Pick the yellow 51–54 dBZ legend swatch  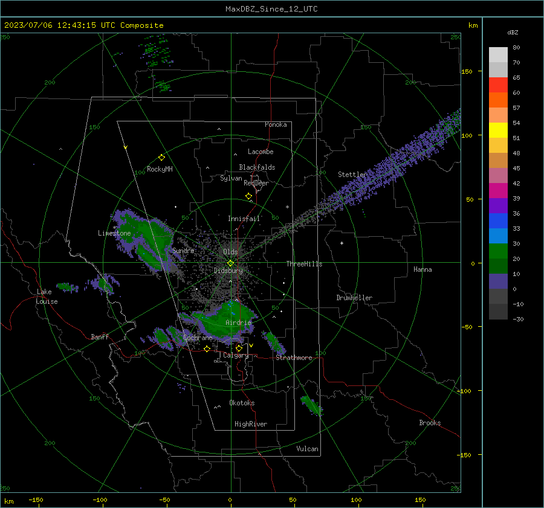click(x=498, y=130)
